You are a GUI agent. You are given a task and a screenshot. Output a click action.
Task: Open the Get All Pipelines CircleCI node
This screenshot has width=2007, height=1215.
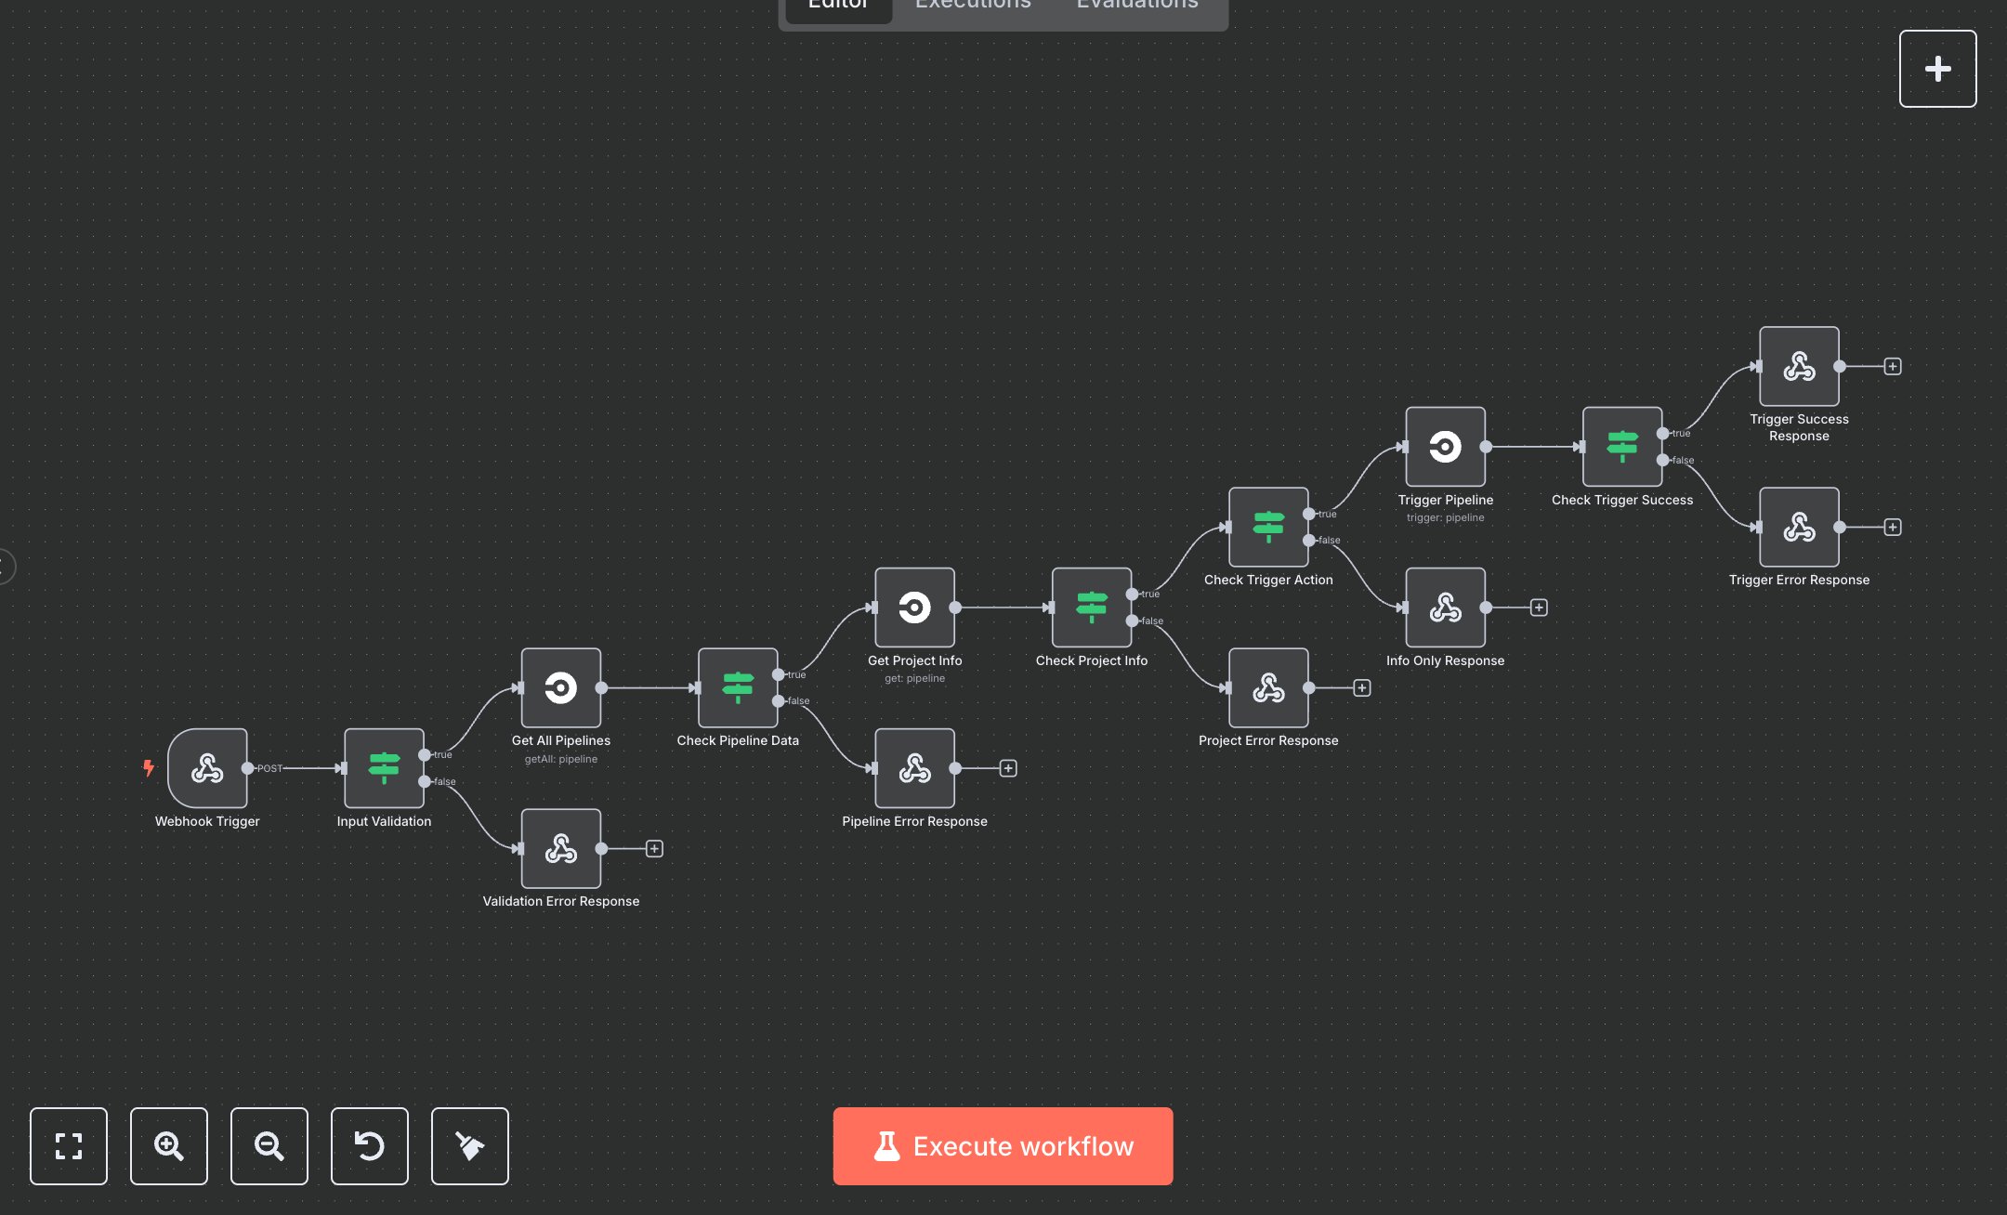pyautogui.click(x=561, y=688)
